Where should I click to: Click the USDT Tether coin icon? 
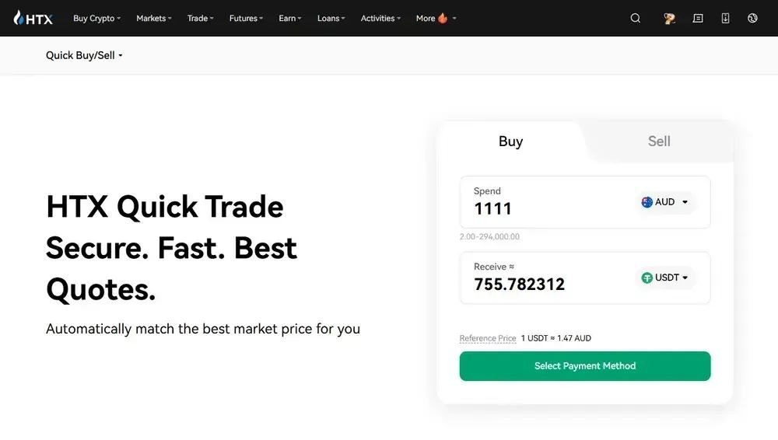point(647,278)
